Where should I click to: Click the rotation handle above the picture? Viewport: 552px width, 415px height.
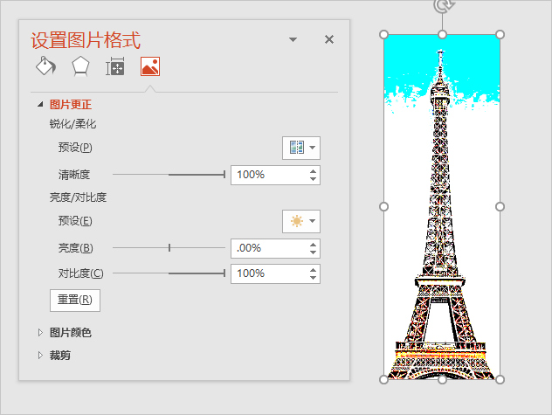443,5
